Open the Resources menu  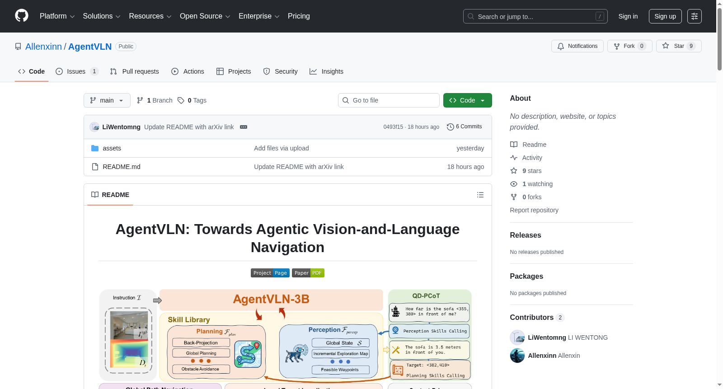(x=150, y=16)
